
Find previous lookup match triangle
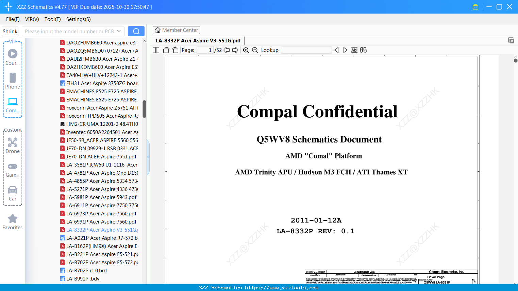(x=336, y=50)
